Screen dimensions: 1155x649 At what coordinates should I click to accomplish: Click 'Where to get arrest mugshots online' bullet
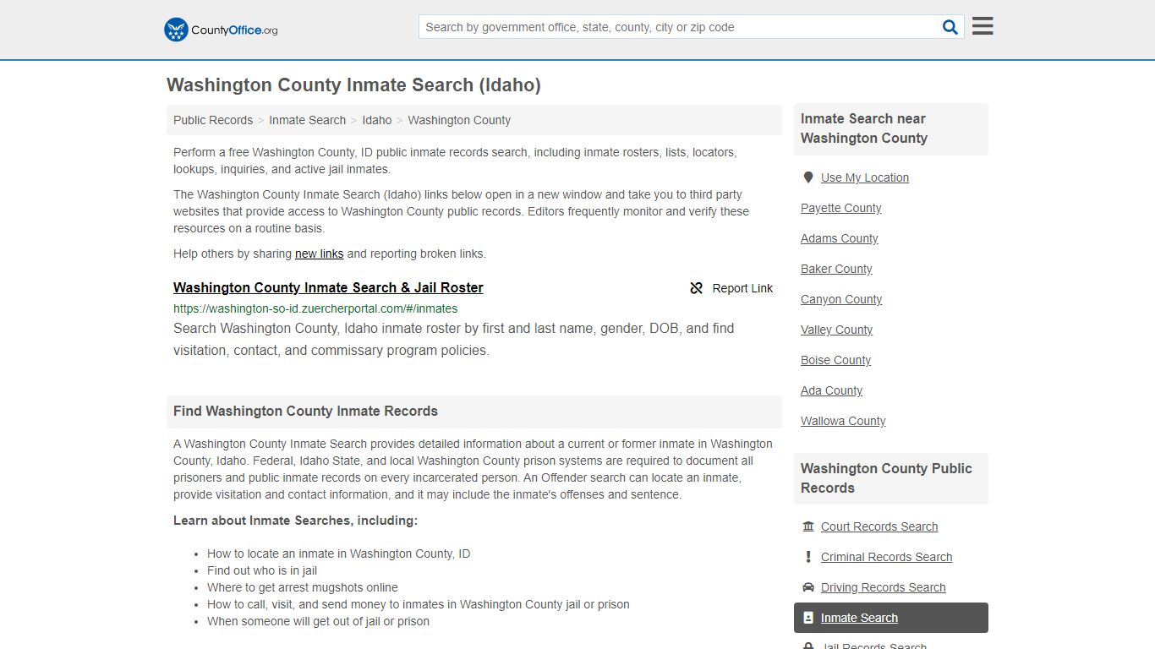303,587
